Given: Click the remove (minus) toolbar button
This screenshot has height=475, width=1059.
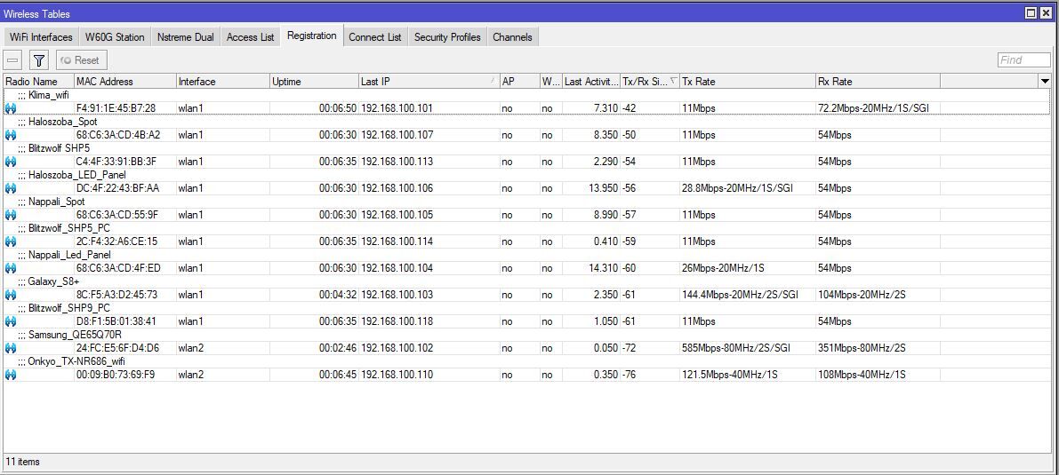Looking at the screenshot, I should pyautogui.click(x=12, y=60).
